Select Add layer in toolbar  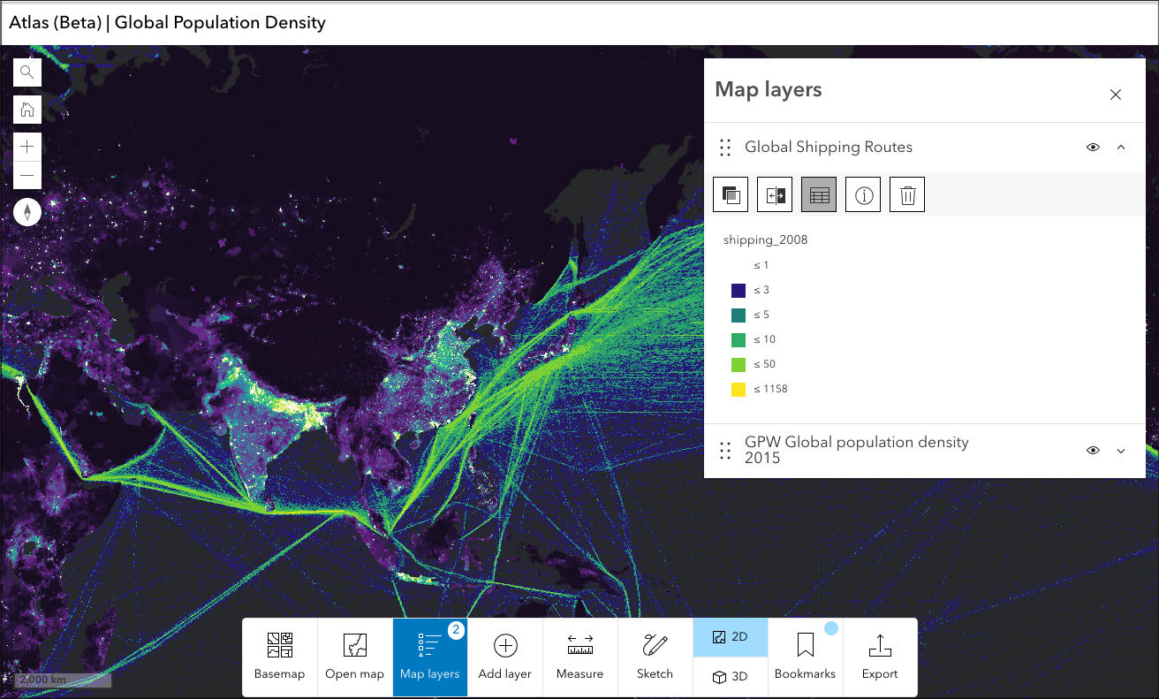[x=505, y=657]
